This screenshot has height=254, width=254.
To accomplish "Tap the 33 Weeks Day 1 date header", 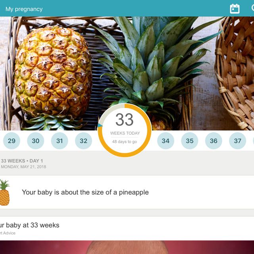I will pyautogui.click(x=23, y=164).
